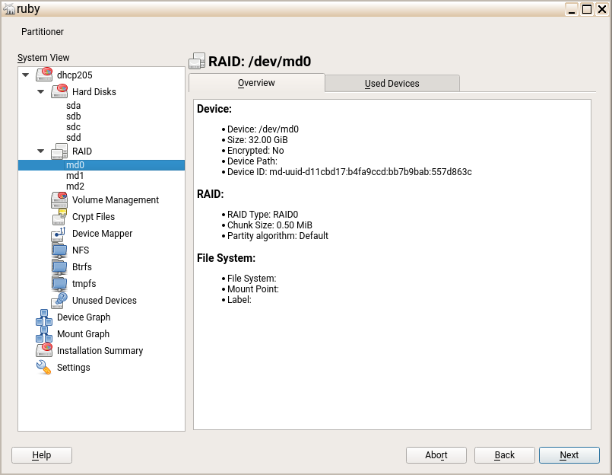Collapse the Hard Disks node arrow
The width and height of the screenshot is (612, 475).
41,92
